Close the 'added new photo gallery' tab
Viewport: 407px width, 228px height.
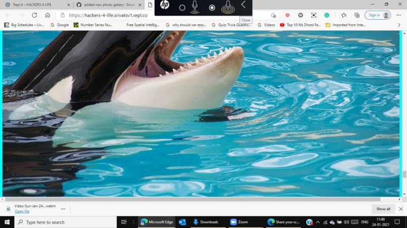click(140, 5)
